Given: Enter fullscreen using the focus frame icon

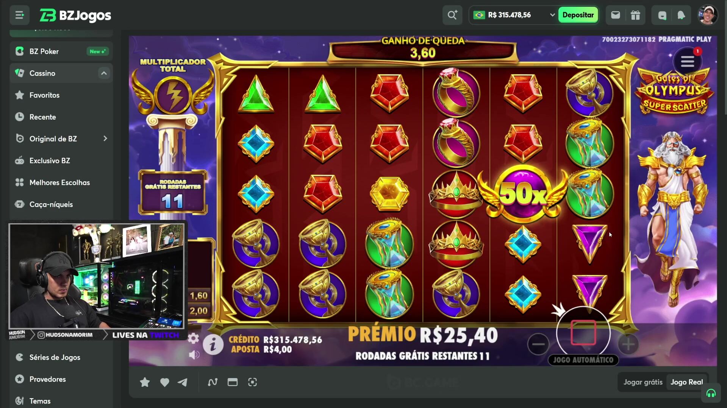Looking at the screenshot, I should (x=252, y=382).
